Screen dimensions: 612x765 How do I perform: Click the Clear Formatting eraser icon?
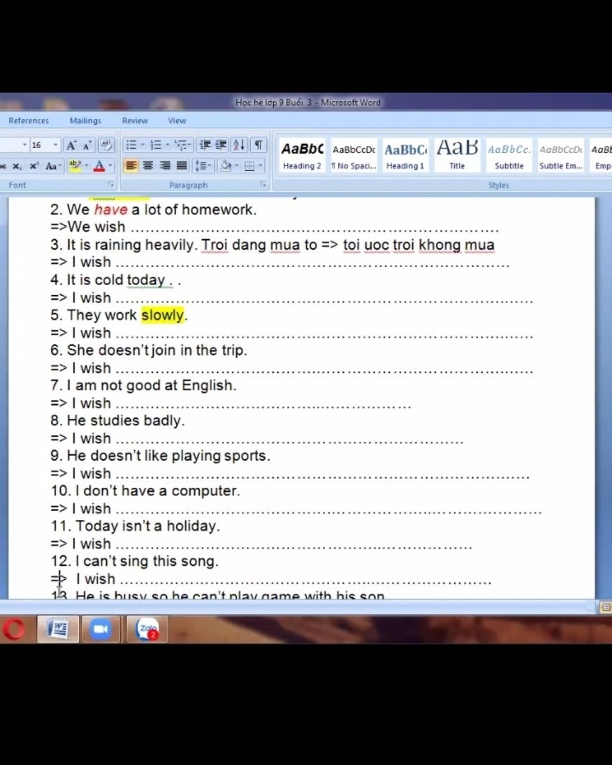pyautogui.click(x=106, y=145)
